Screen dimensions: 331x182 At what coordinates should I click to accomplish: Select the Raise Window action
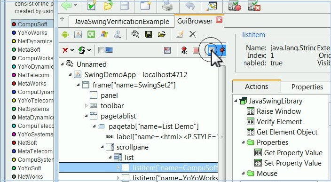point(279,111)
